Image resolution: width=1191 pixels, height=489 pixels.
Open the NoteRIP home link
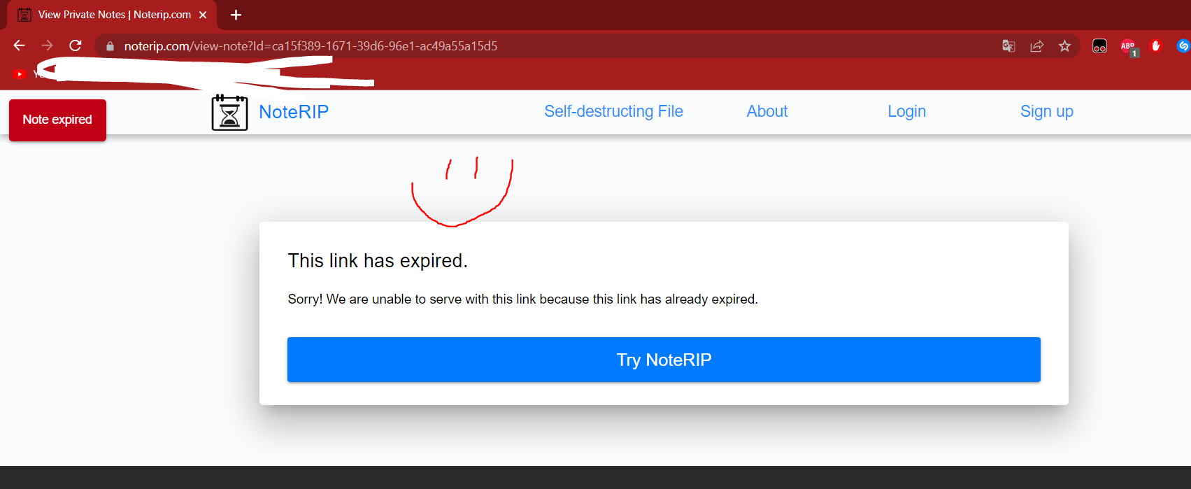(x=294, y=112)
